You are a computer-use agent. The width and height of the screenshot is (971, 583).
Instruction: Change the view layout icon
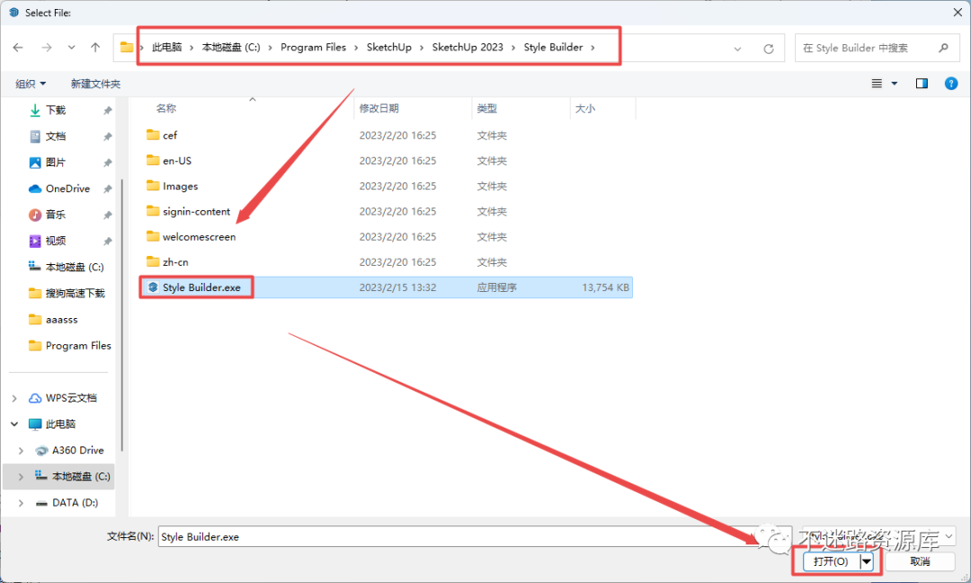877,84
